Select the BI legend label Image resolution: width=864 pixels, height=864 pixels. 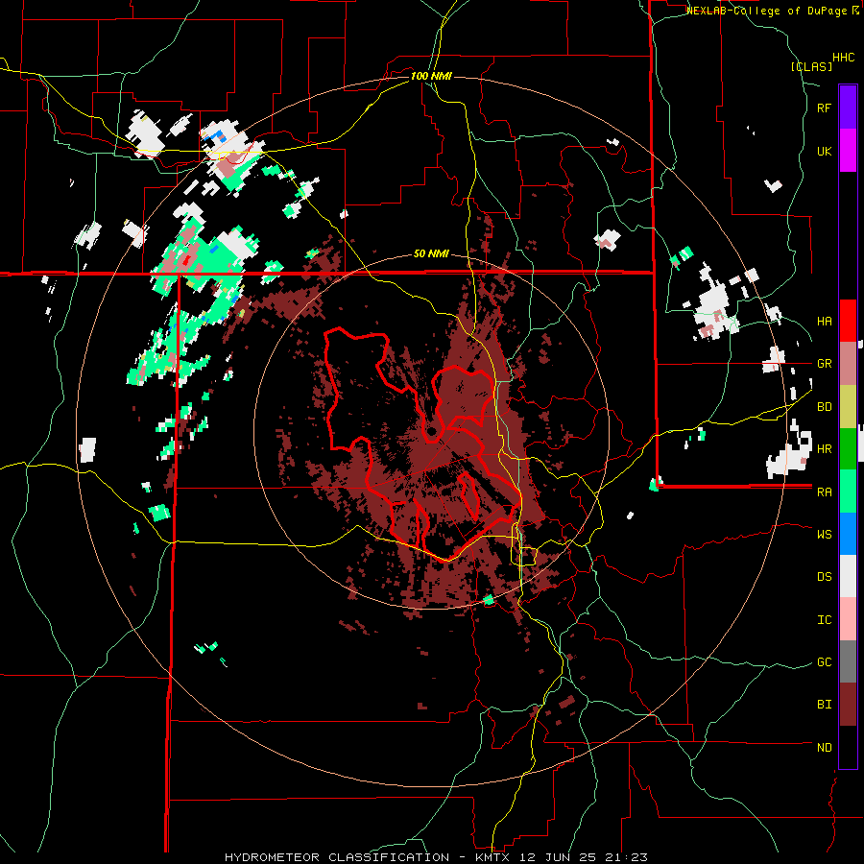click(x=824, y=705)
